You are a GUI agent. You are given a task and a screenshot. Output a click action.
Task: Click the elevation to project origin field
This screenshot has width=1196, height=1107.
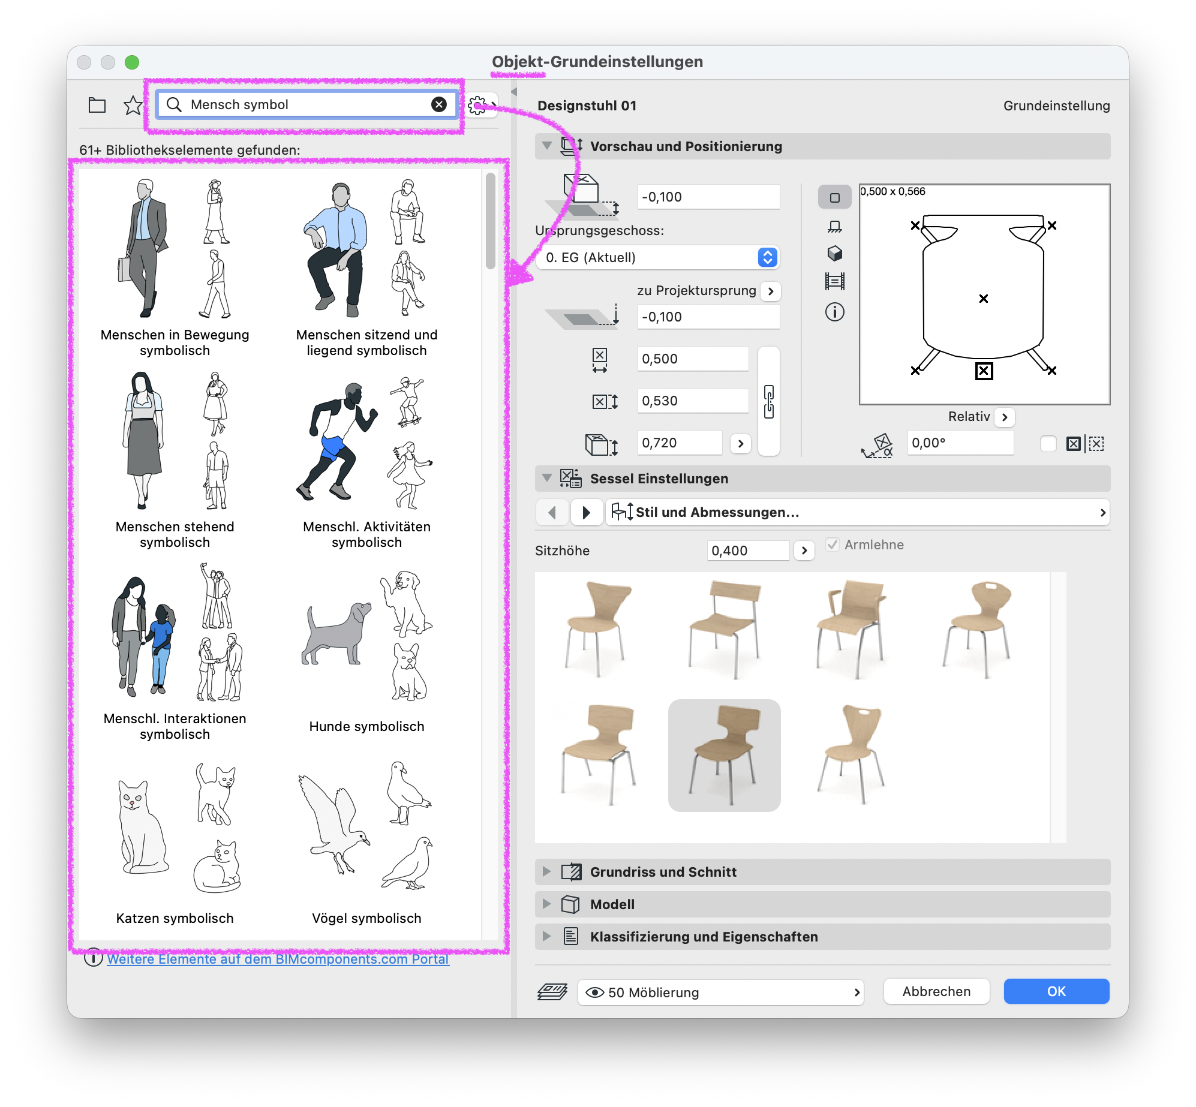pyautogui.click(x=708, y=317)
